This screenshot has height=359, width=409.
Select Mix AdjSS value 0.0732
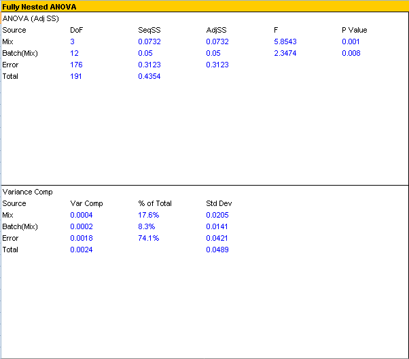217,41
